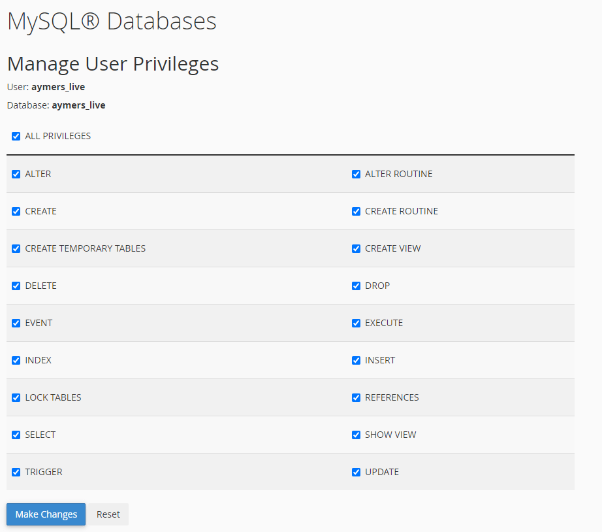Toggle the ALTER ROUTINE checkbox
Viewport: 602px width, 532px height.
pos(356,175)
